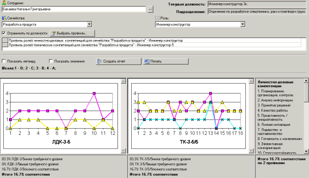Expand the Роль dropdown Инженер-конструктор
The height and width of the screenshot is (178, 309).
click(242, 24)
